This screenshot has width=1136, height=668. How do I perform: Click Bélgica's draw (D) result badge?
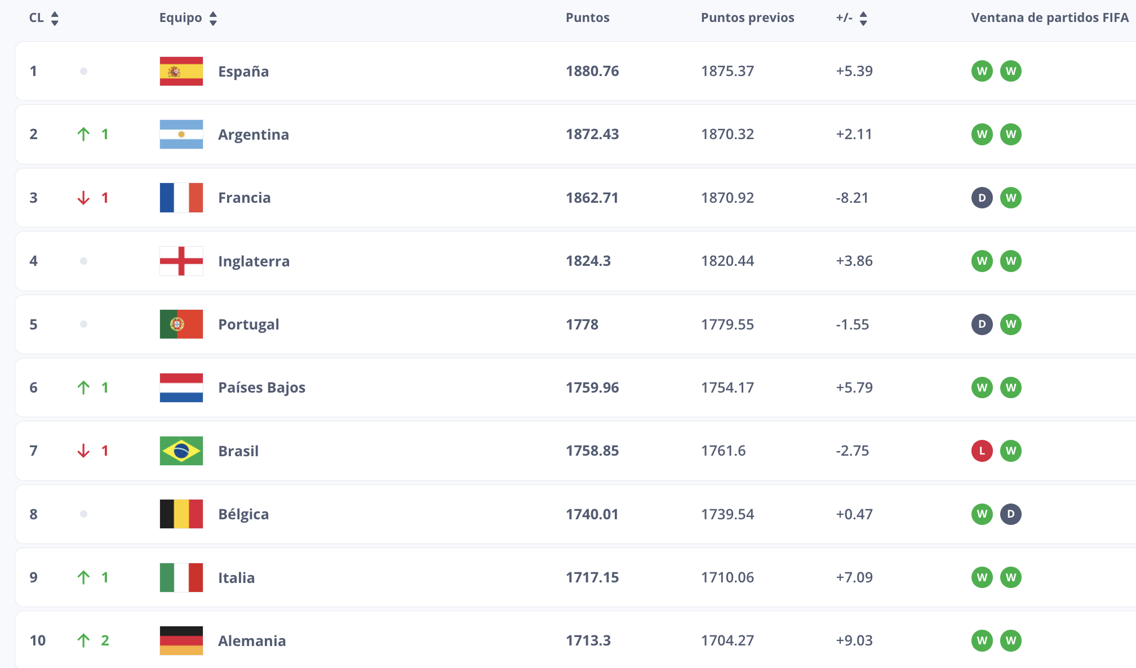click(x=1010, y=514)
